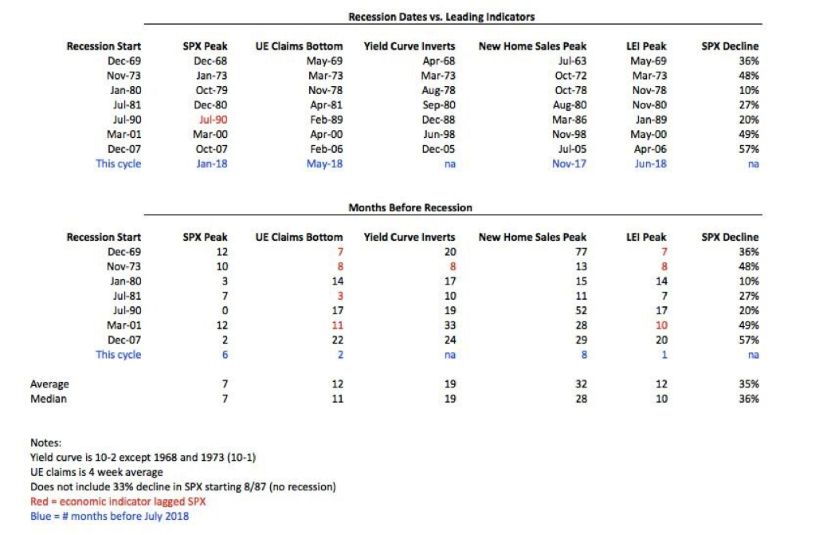Select the Apr-68 Yield Curve Inverts cell

(x=438, y=61)
